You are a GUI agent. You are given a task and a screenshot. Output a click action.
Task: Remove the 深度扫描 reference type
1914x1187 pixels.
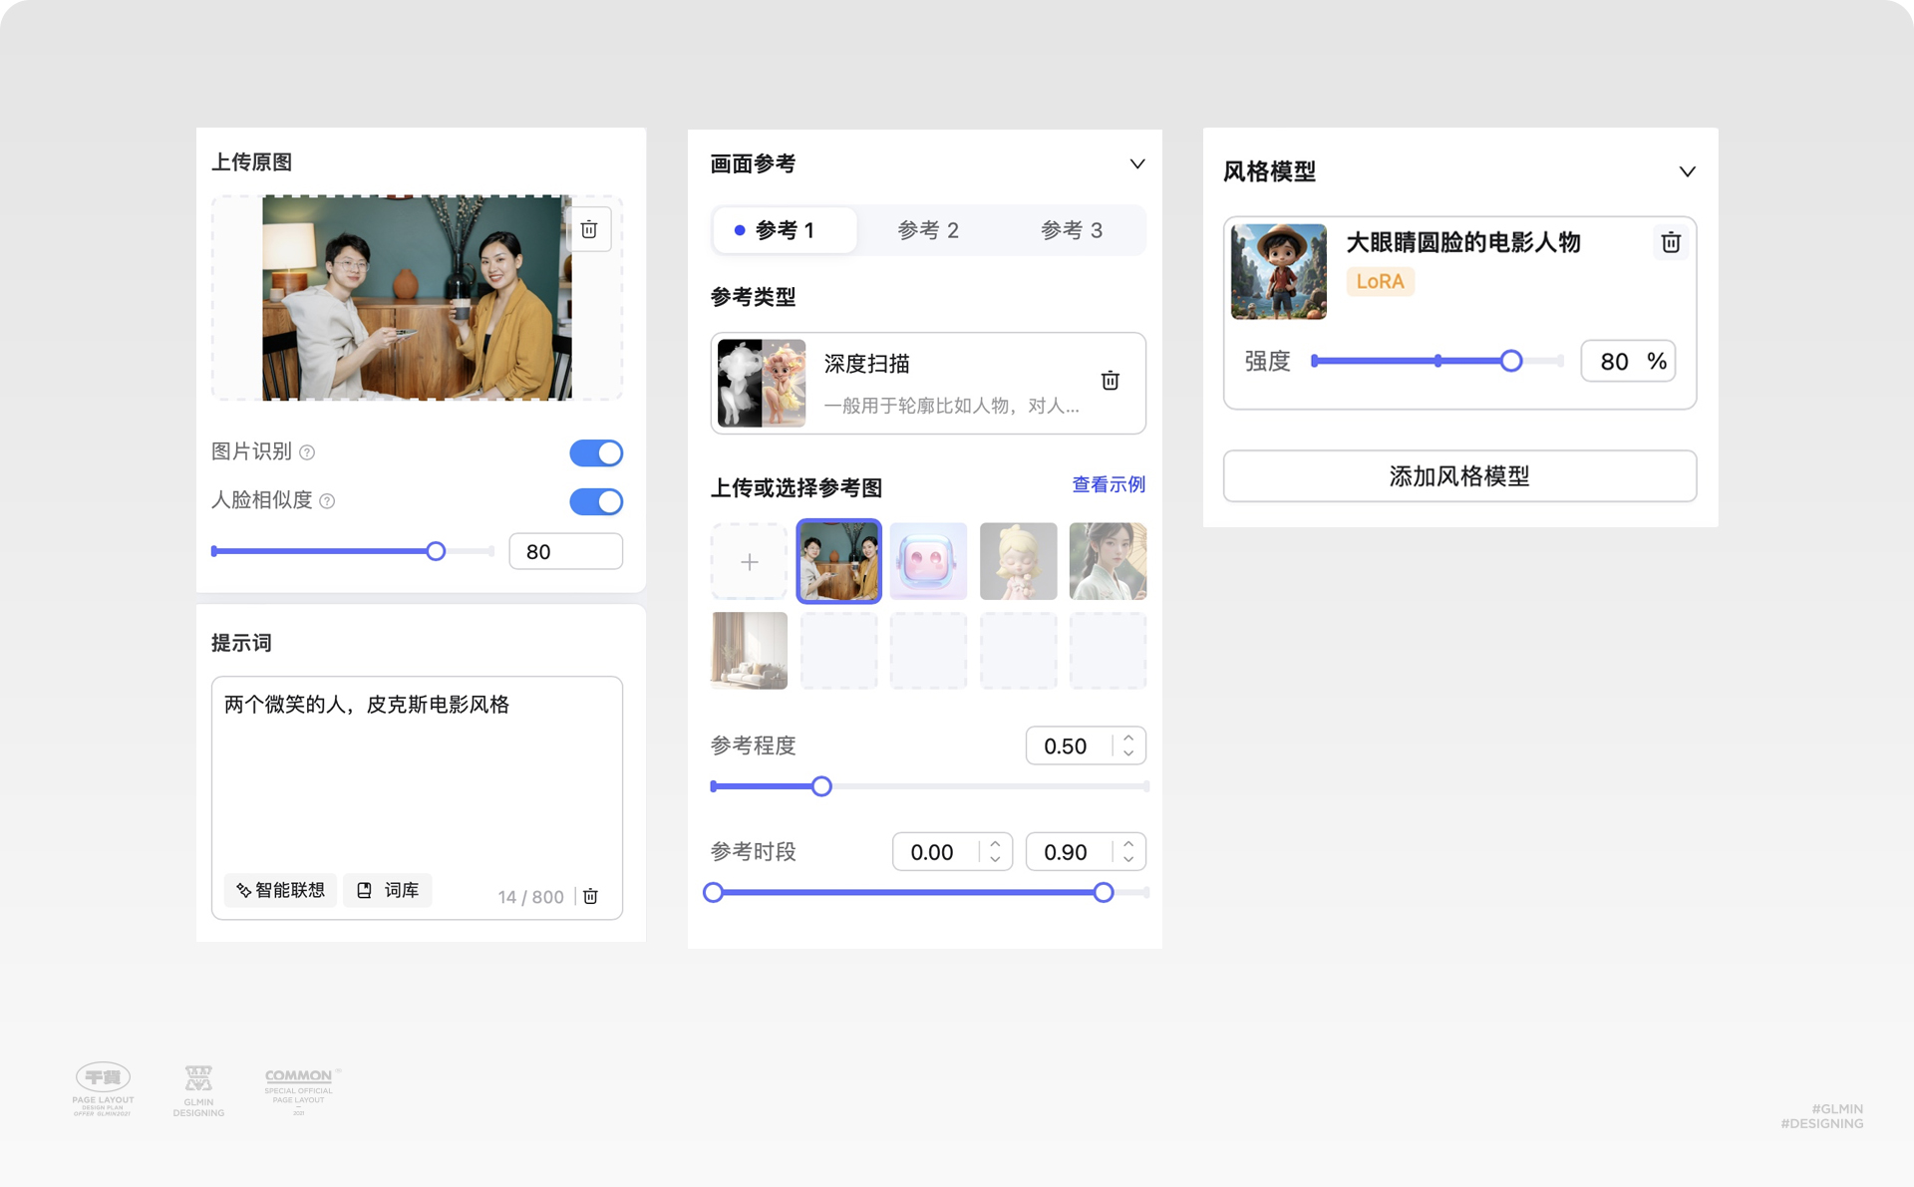[1110, 381]
